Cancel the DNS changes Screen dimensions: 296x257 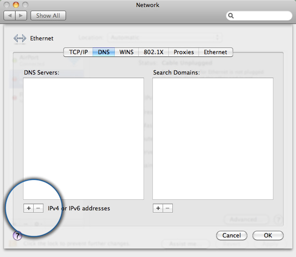coord(232,235)
